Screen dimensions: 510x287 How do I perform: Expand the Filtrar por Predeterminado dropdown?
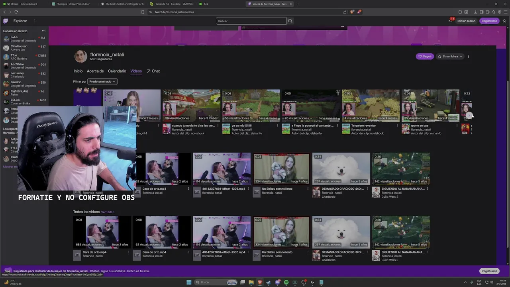(102, 81)
